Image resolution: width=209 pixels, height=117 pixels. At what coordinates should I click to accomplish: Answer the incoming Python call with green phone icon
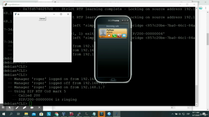114,35
